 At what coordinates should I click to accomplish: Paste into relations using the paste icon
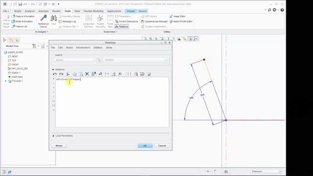[81, 74]
